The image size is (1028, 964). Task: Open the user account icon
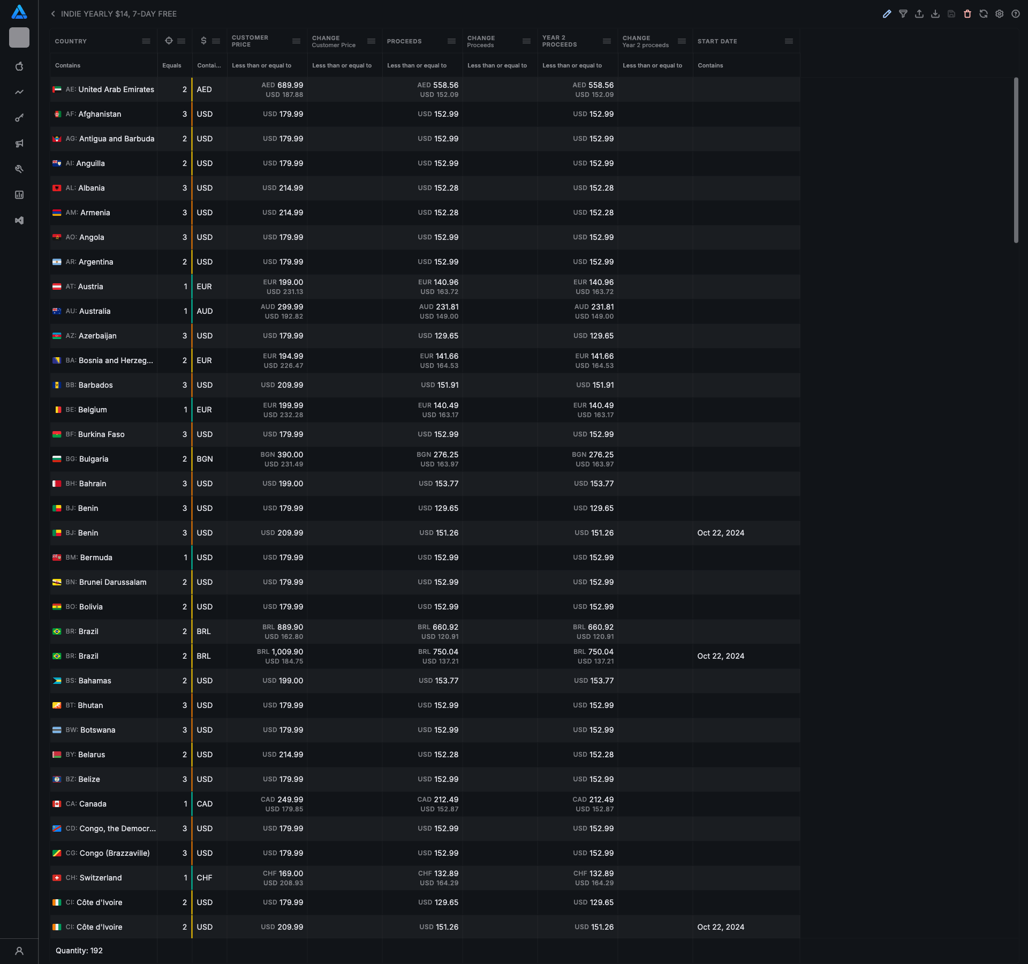tap(19, 951)
